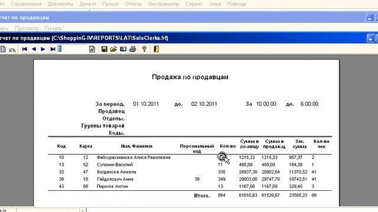
Task: Click the Сумма в розницу column header
Action: click(x=249, y=144)
